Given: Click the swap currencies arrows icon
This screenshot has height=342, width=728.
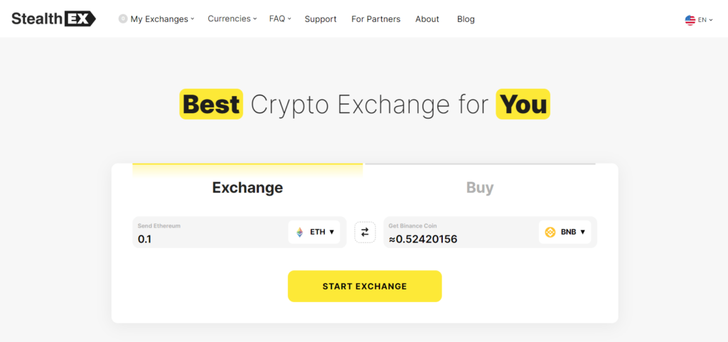Looking at the screenshot, I should (365, 232).
